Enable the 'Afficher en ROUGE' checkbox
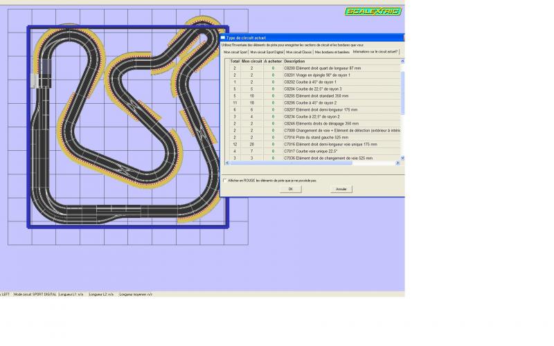The height and width of the screenshot is (346, 554). point(224,180)
